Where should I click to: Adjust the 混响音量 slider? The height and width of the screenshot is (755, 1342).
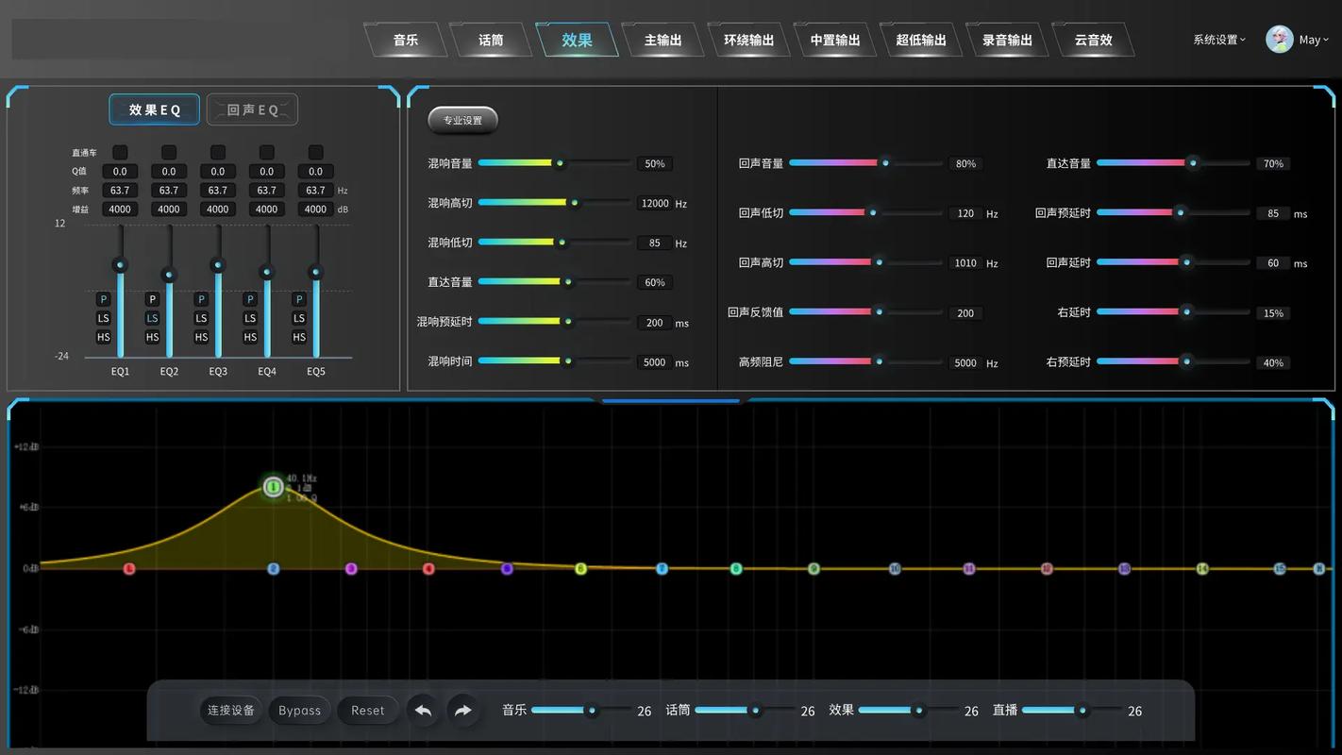555,163
